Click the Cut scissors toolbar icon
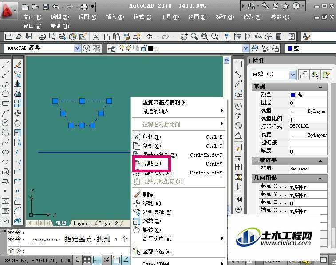The image size is (336, 265). [x=96, y=36]
